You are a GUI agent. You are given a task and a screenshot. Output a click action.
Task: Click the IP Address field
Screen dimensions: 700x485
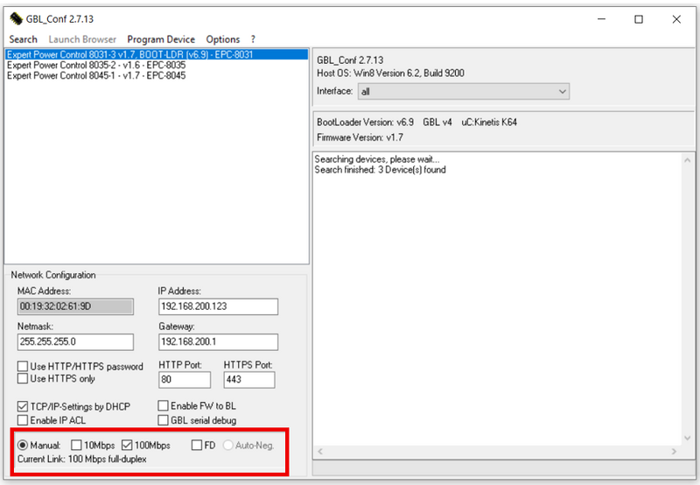(x=217, y=306)
